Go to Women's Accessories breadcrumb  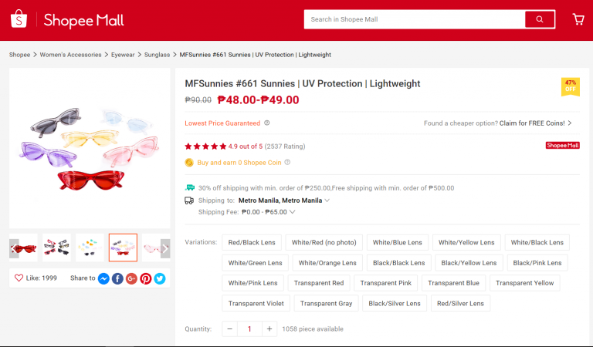[71, 55]
